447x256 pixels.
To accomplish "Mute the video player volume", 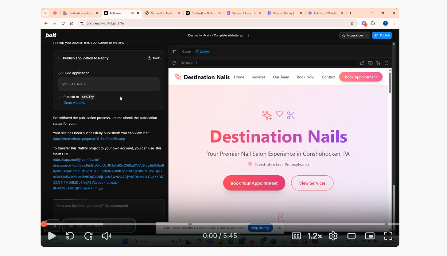I will 107,236.
